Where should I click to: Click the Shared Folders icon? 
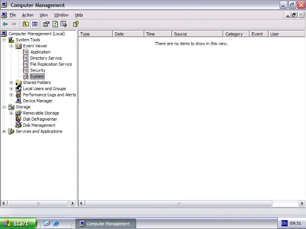pos(19,83)
